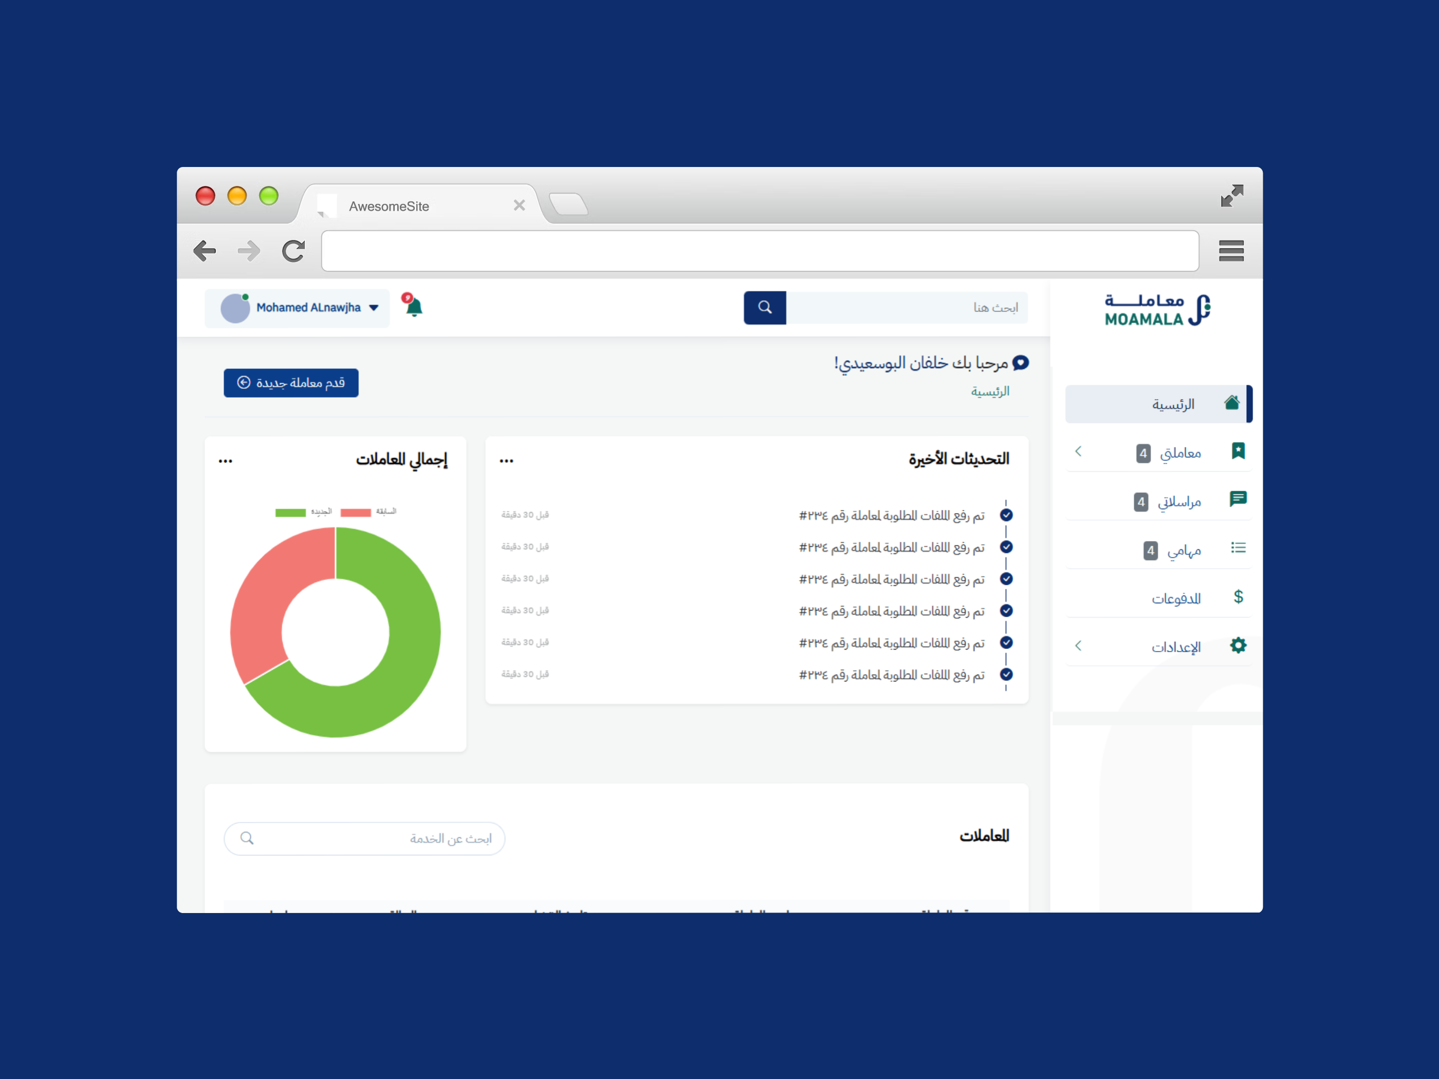Open إجمالي المعاملات card options dots
The image size is (1439, 1079).
(x=225, y=461)
